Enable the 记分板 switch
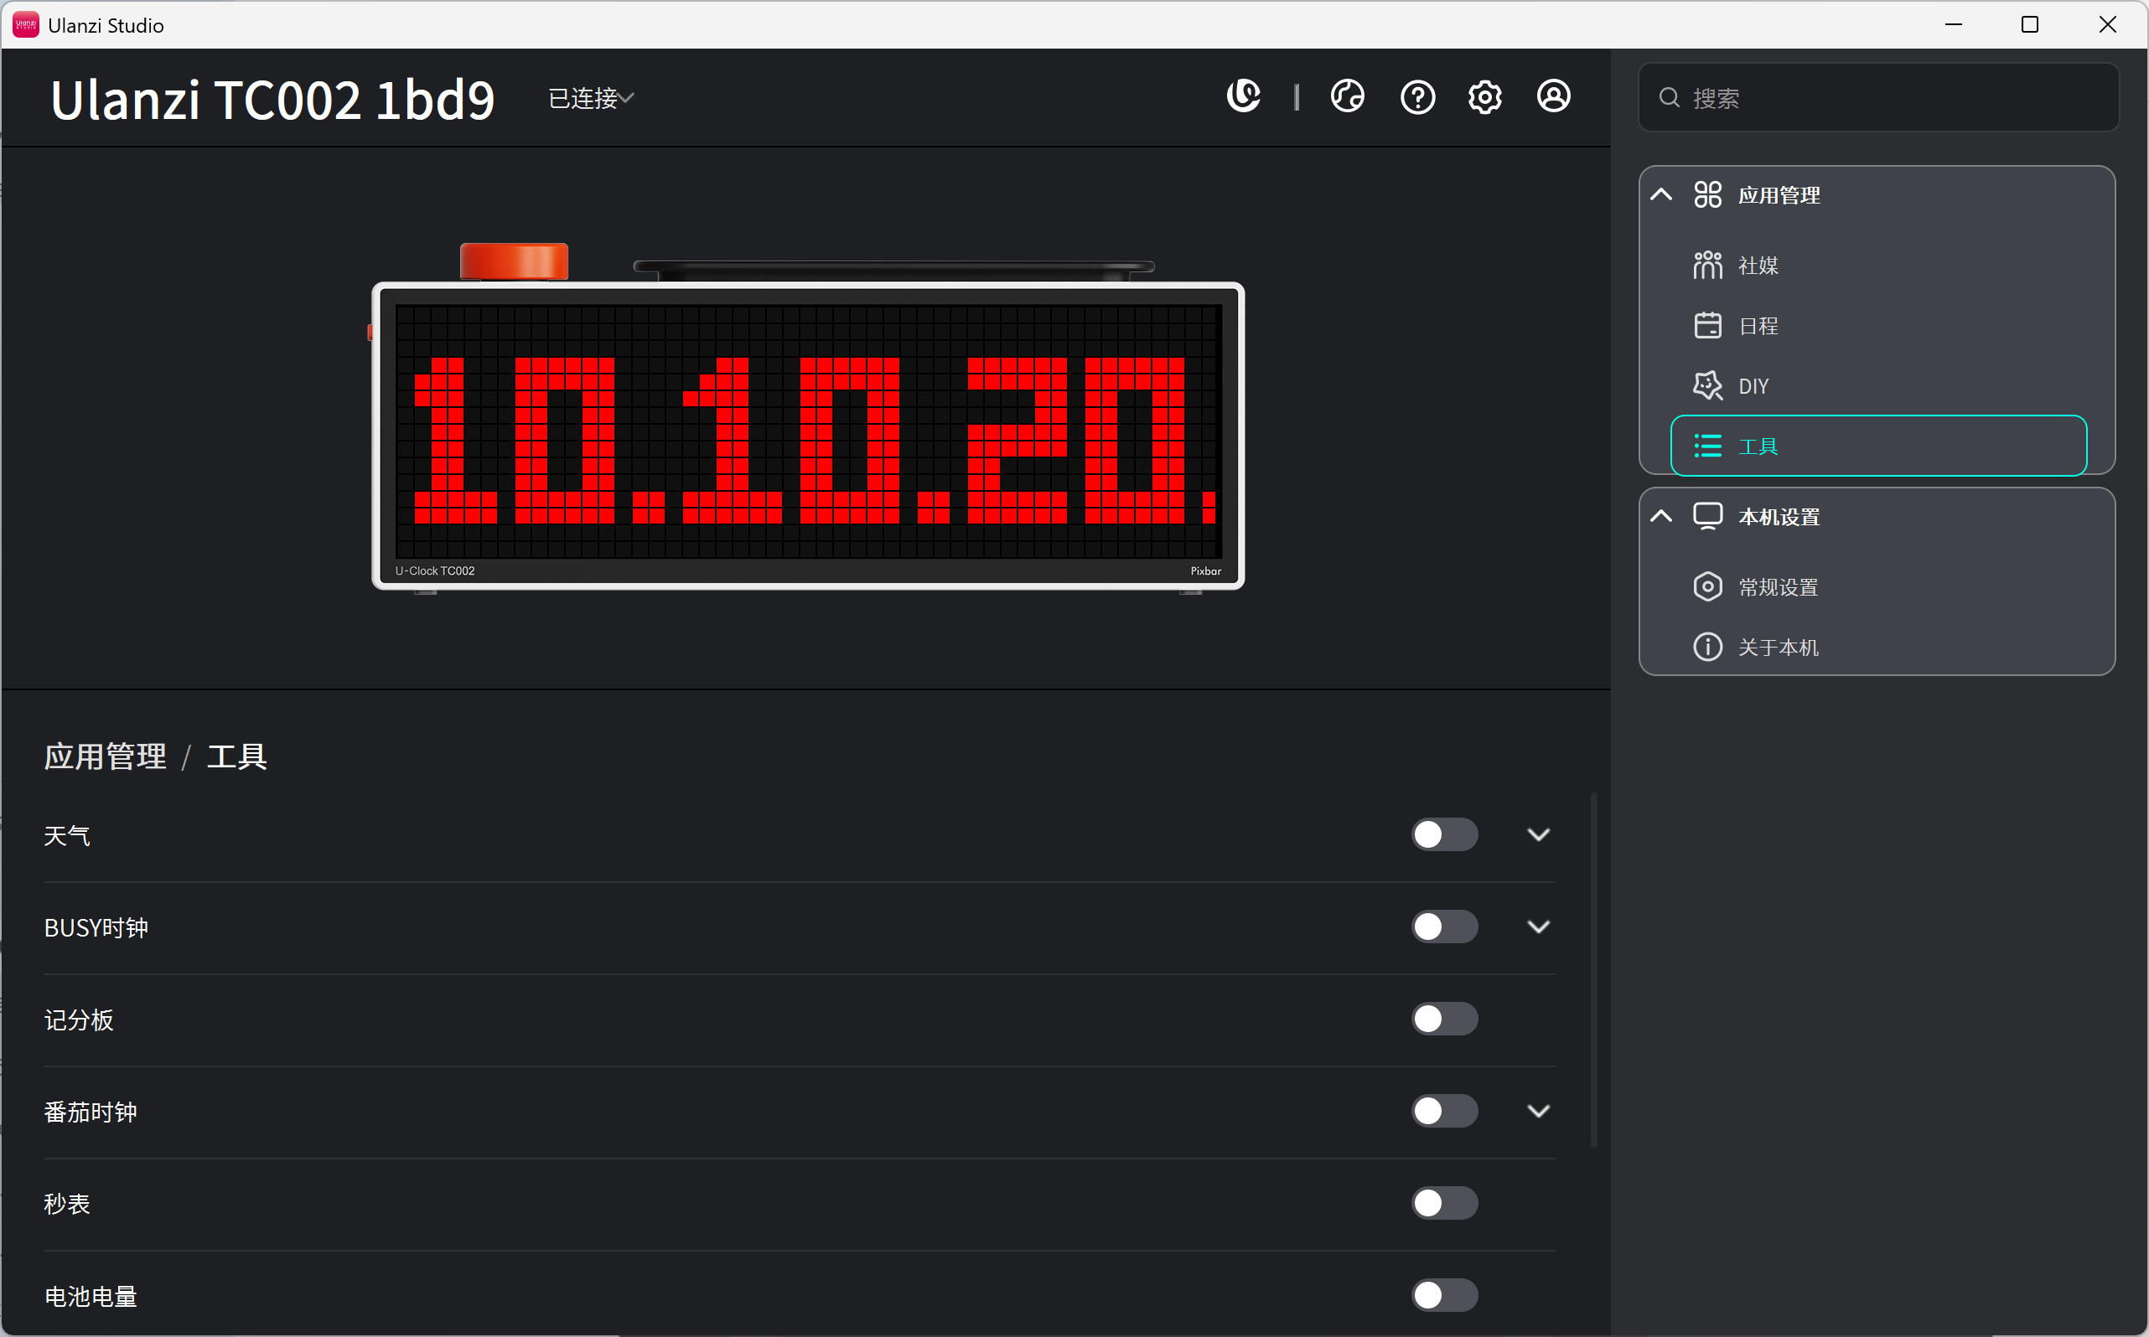2149x1337 pixels. pos(1444,1019)
